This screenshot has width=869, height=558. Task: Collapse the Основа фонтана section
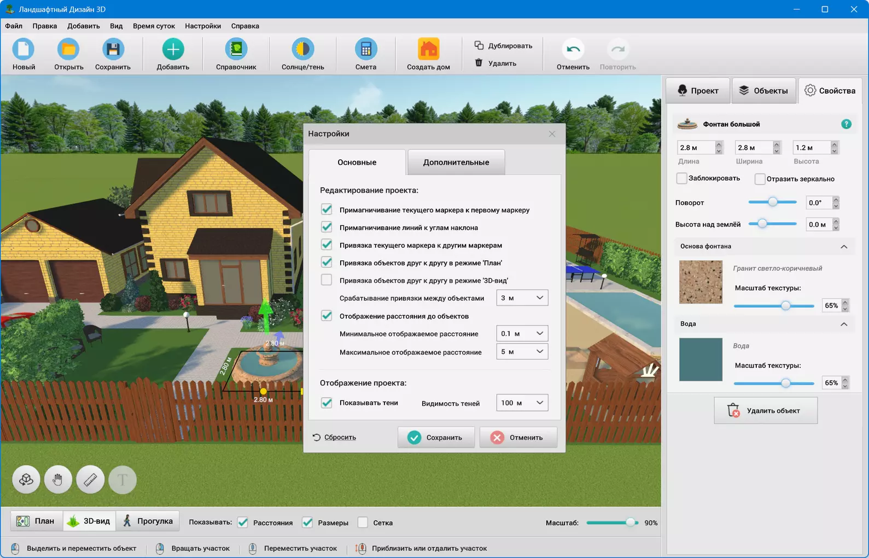click(x=844, y=247)
